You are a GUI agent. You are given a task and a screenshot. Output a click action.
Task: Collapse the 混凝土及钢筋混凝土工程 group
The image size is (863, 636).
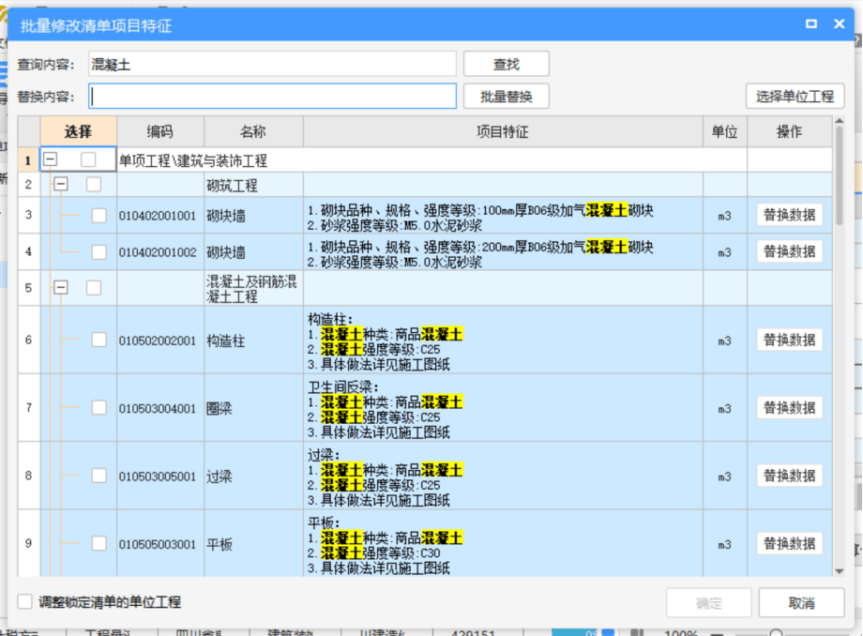point(61,288)
